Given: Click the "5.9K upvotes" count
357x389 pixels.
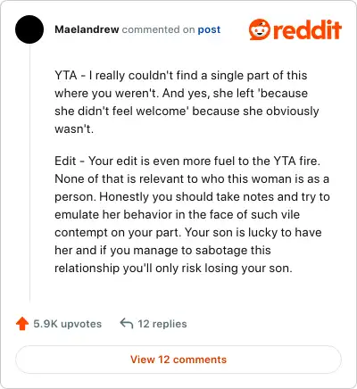Looking at the screenshot, I should (x=67, y=324).
